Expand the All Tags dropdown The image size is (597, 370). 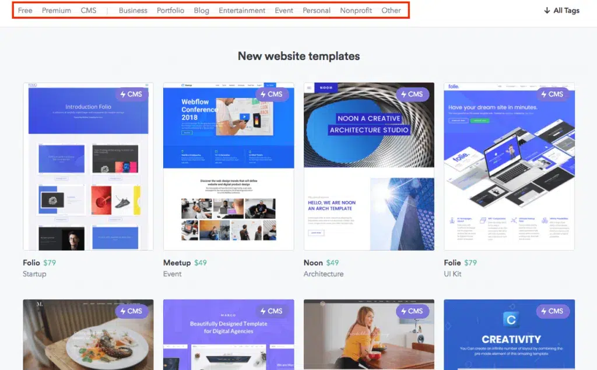561,10
